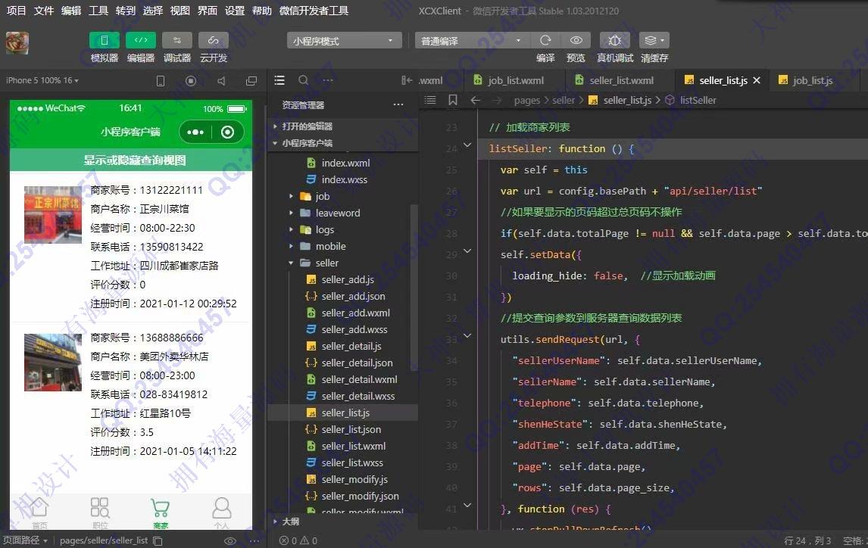Image resolution: width=868 pixels, height=548 pixels.
Task: Click the editor bookmark icon
Action: point(453,100)
